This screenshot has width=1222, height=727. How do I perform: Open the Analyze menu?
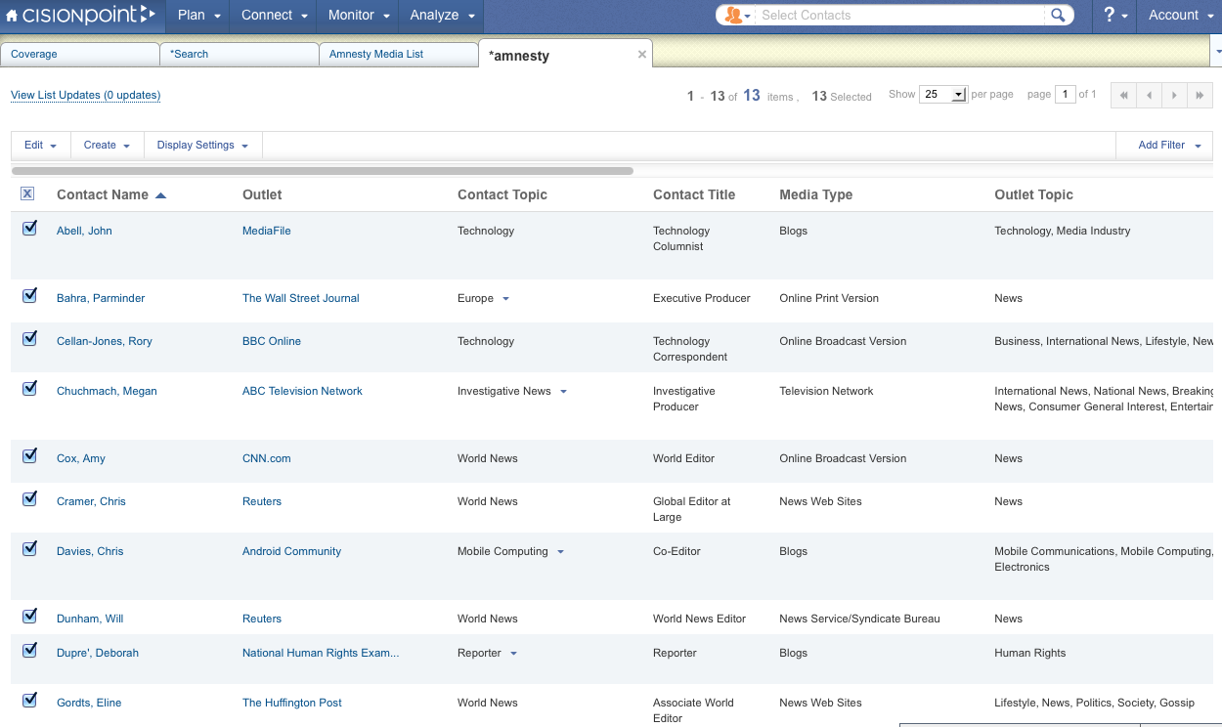point(443,15)
